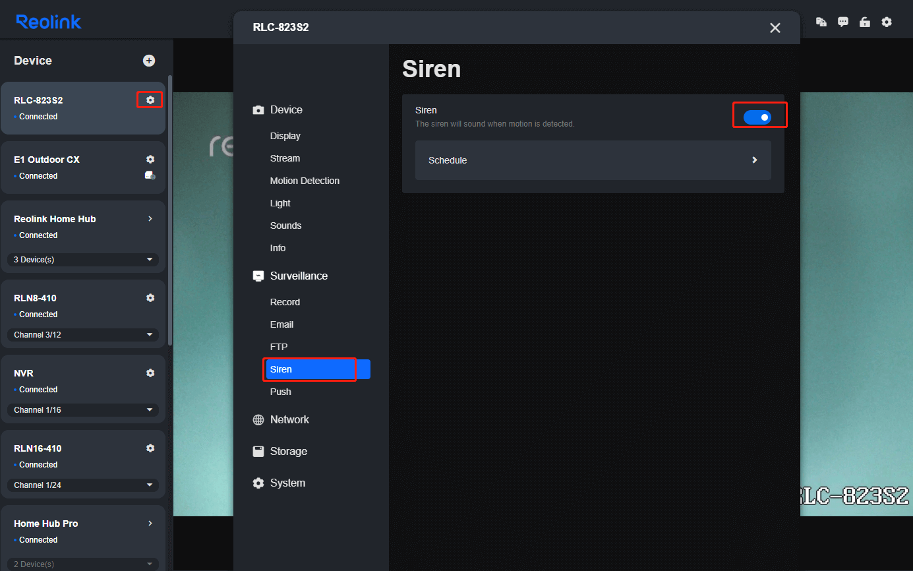Open settings gear for E1 Outdoor CX

(150, 159)
